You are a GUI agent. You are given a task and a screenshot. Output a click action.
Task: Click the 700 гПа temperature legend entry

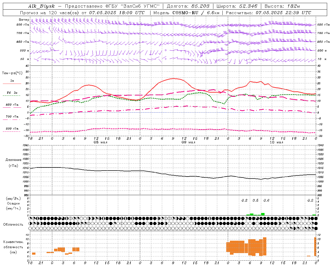(12, 116)
